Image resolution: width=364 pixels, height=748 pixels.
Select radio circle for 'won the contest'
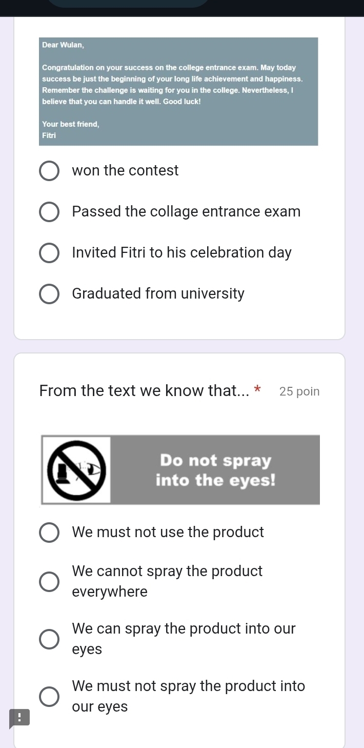pyautogui.click(x=49, y=171)
